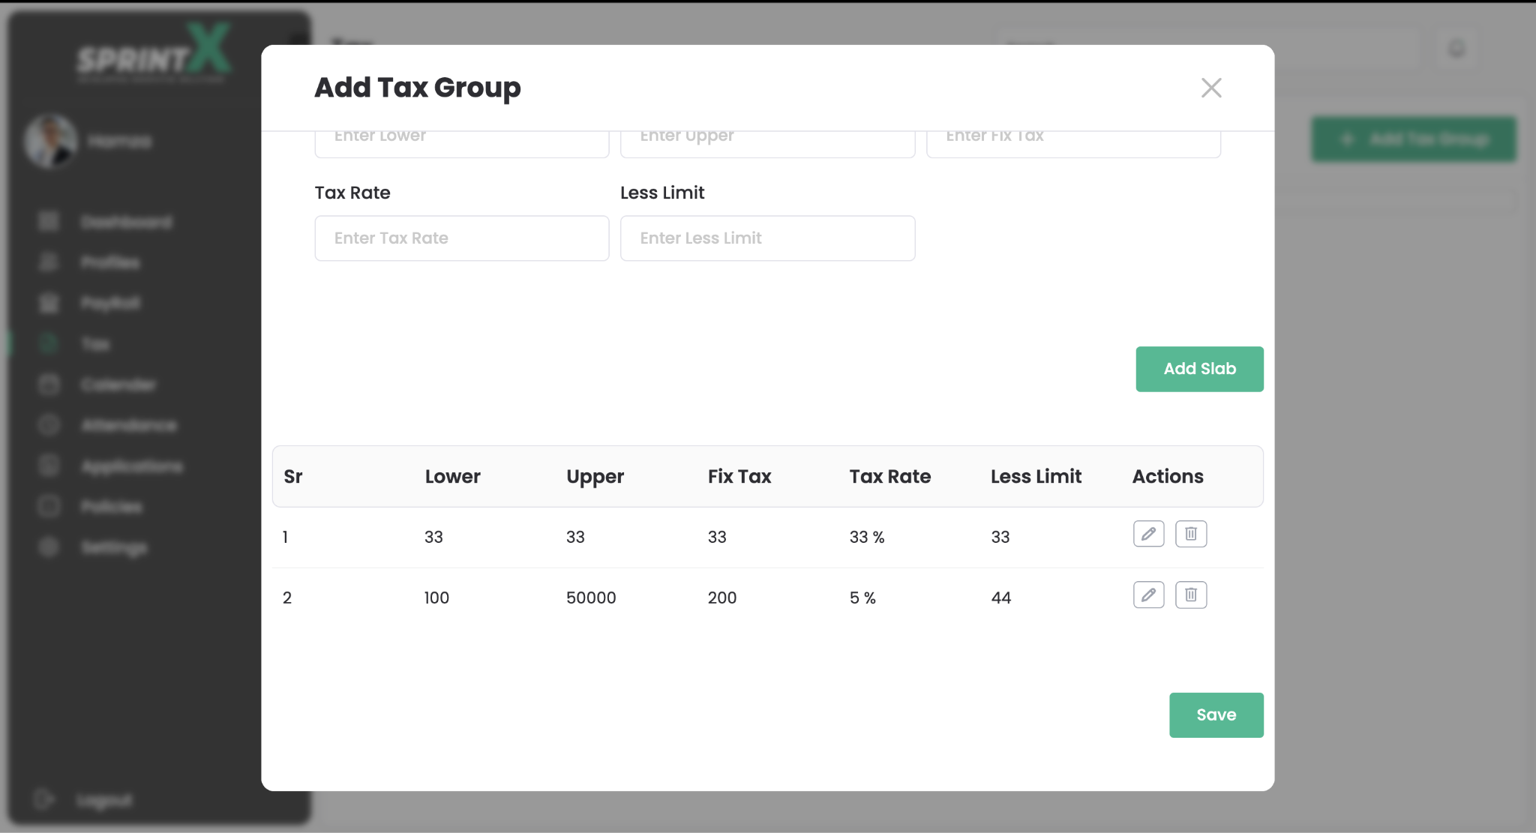Click the Less Limit column header
Screen dimensions: 1536x833
1036,476
